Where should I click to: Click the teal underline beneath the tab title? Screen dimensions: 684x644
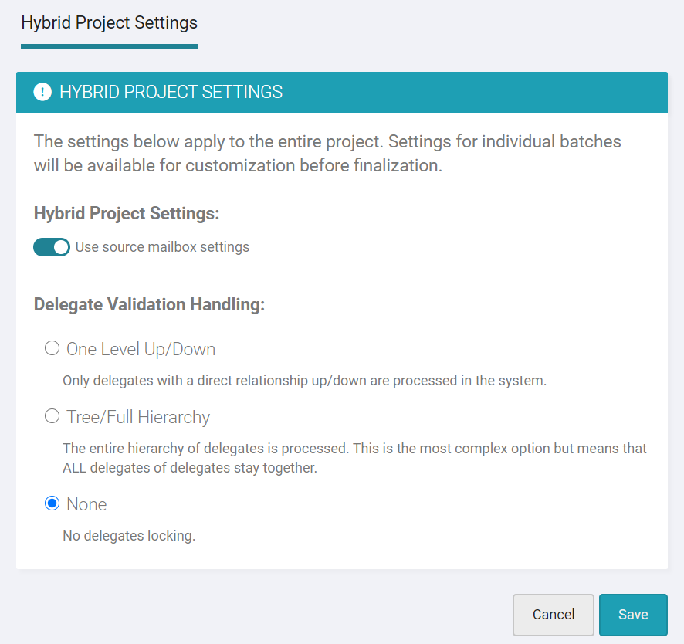pos(109,46)
